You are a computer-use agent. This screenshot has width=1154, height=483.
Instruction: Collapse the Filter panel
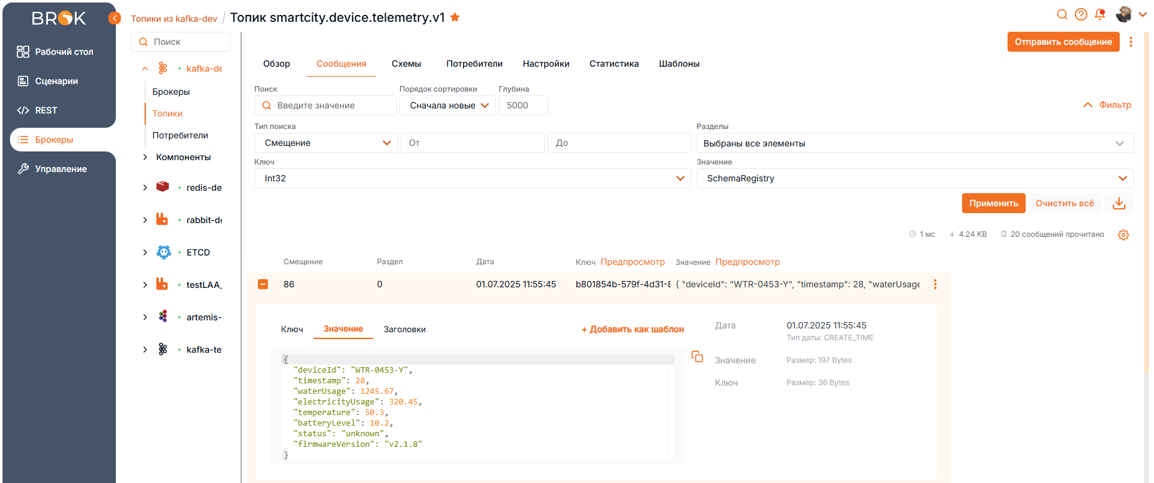[1107, 105]
